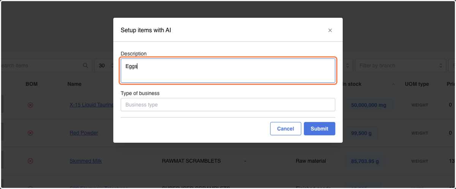Submit the AI item setup
456x189 pixels.
[x=319, y=129]
